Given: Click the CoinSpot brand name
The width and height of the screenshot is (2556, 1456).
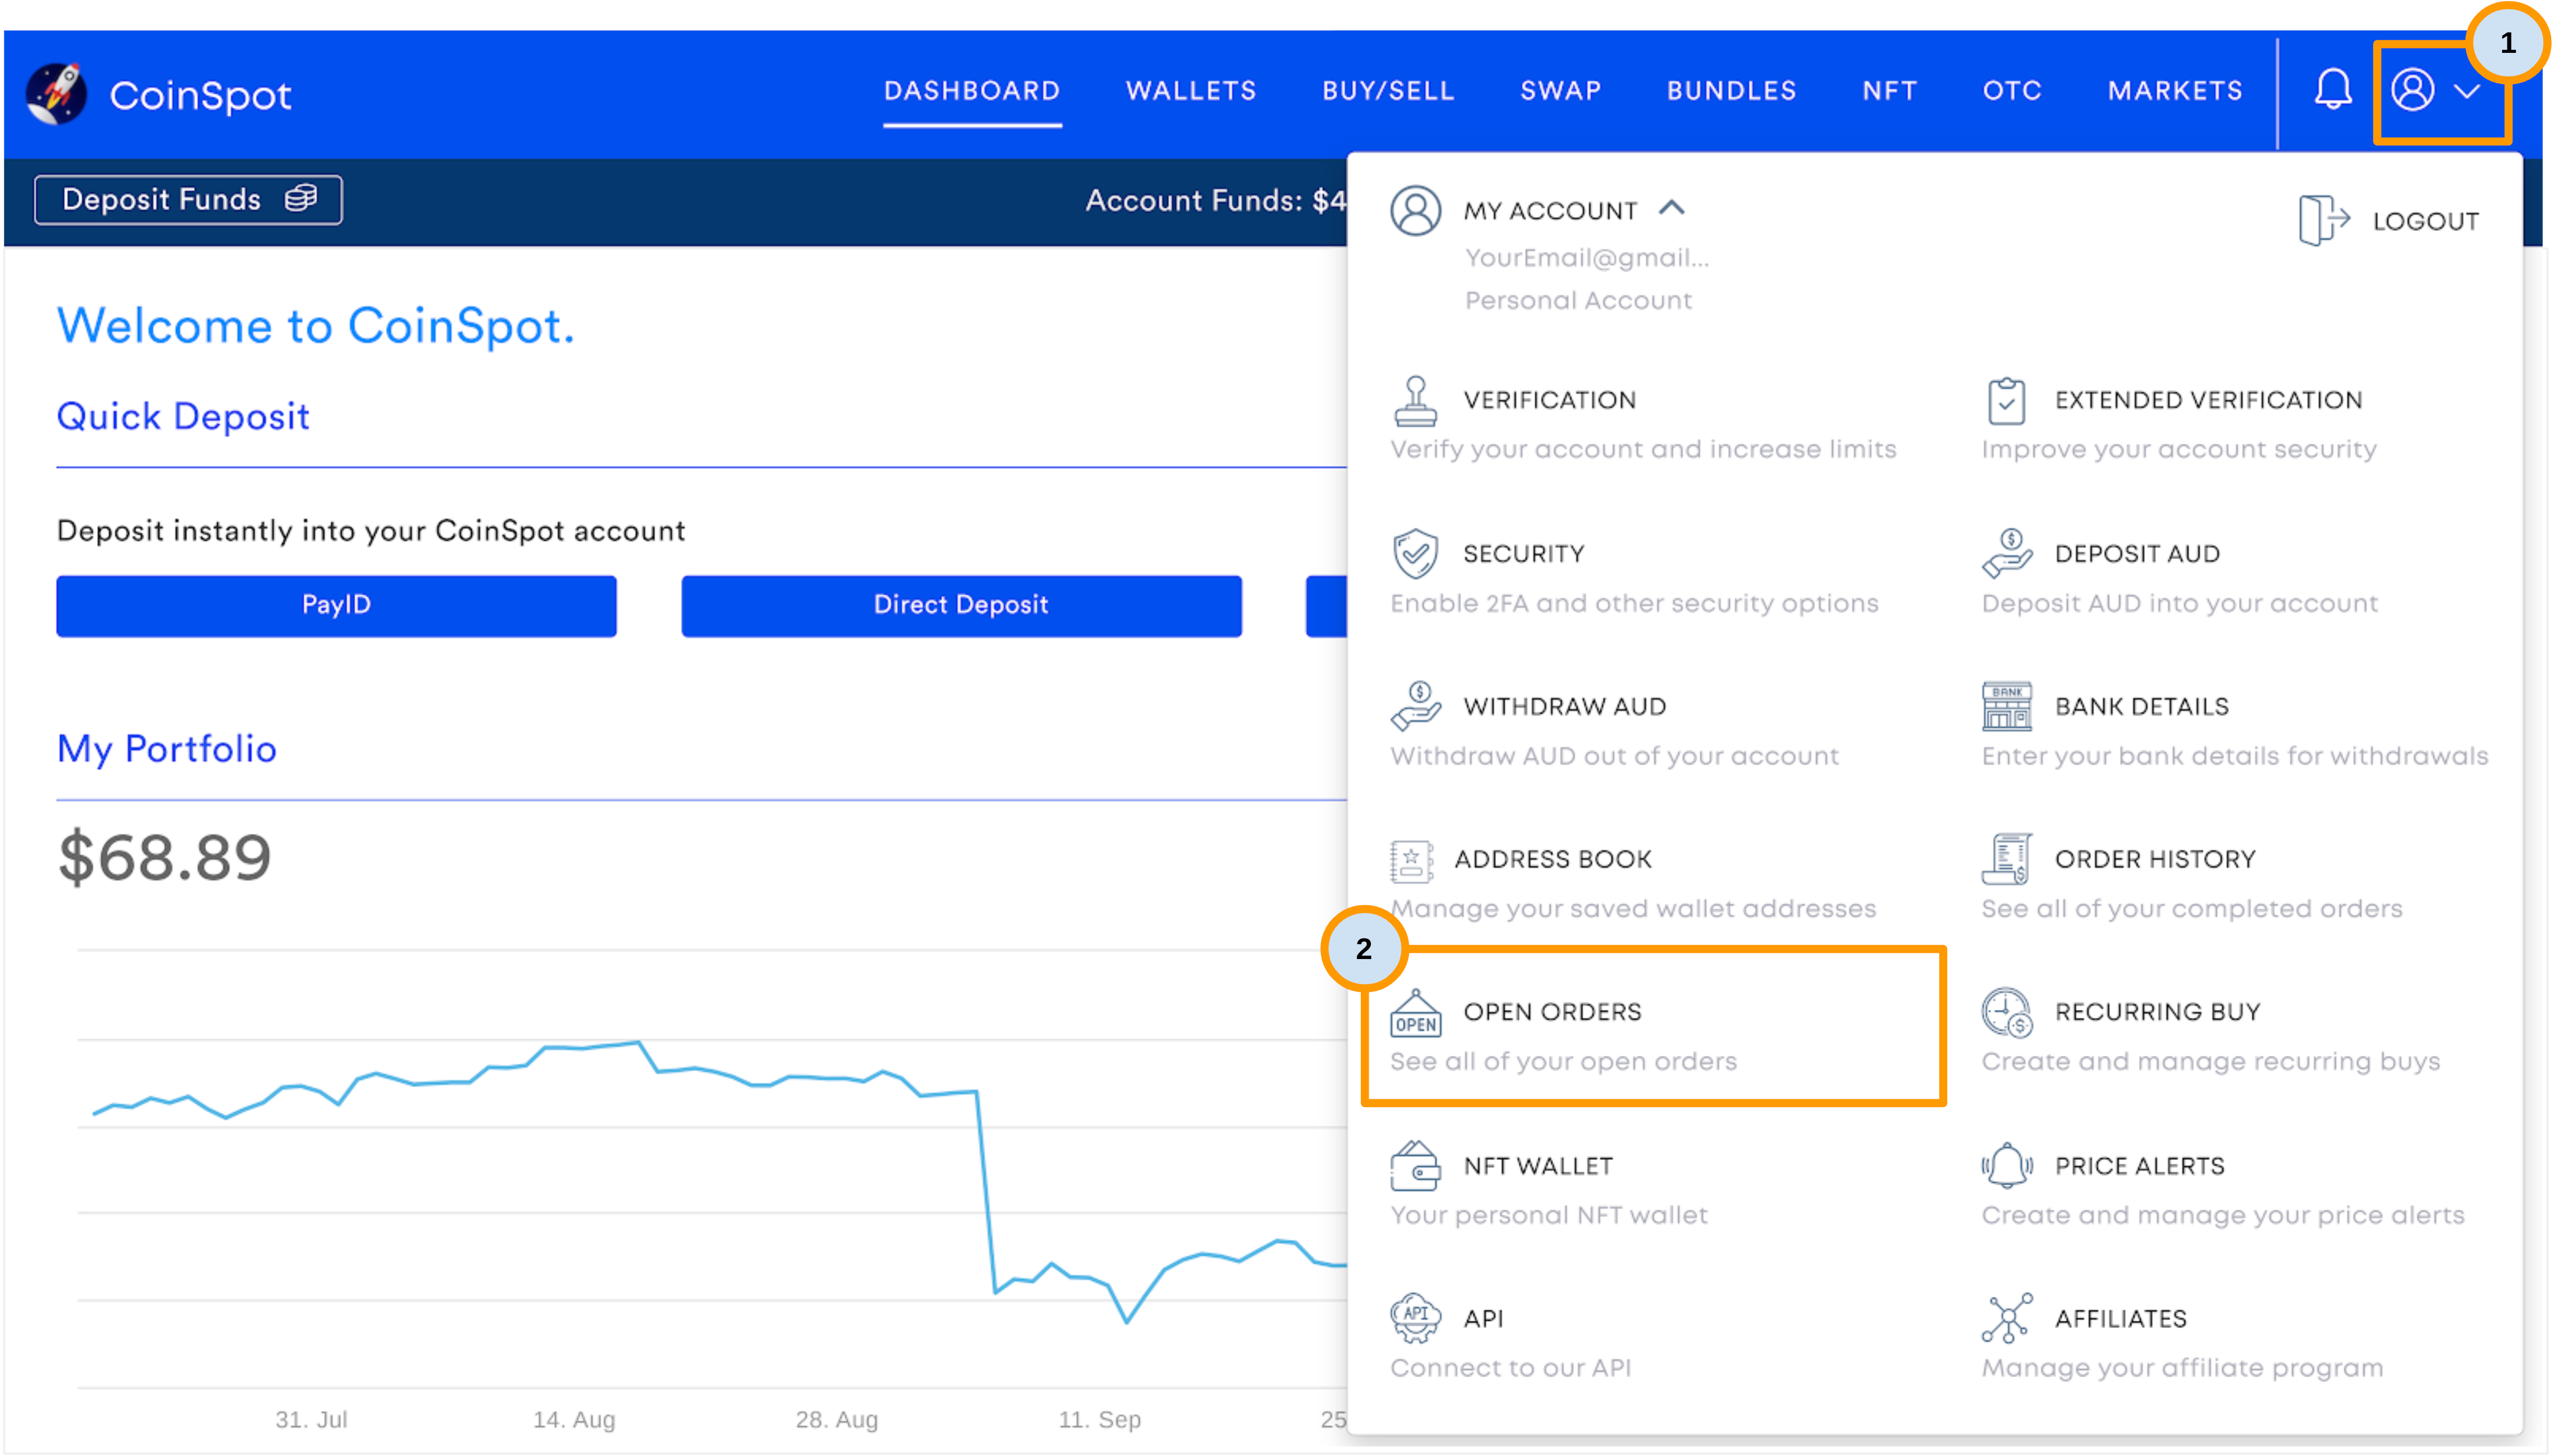Looking at the screenshot, I should [x=200, y=95].
